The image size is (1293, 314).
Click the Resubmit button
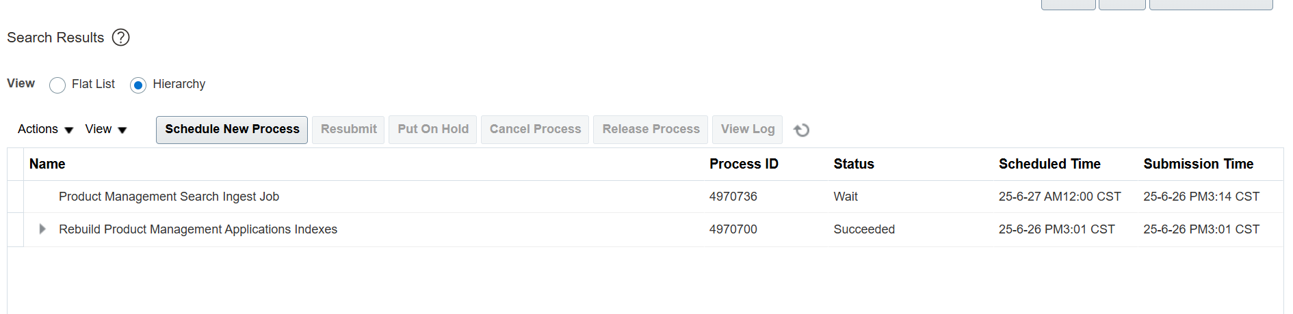coord(348,130)
